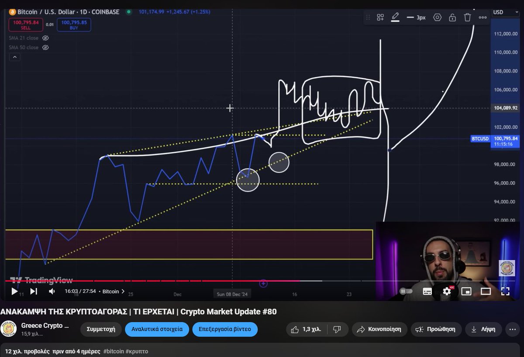Toggle SMA 21 close visibility eye
524x357 pixels.
pos(45,38)
